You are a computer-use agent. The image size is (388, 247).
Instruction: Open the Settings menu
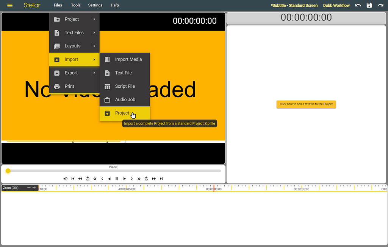95,5
